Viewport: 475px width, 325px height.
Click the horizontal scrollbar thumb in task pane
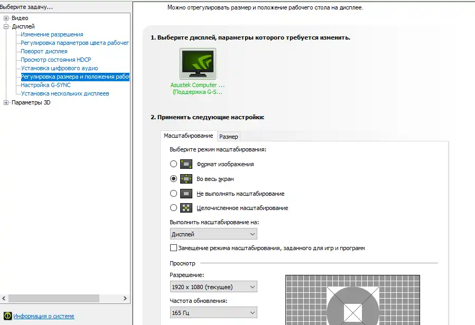[x=53, y=299]
